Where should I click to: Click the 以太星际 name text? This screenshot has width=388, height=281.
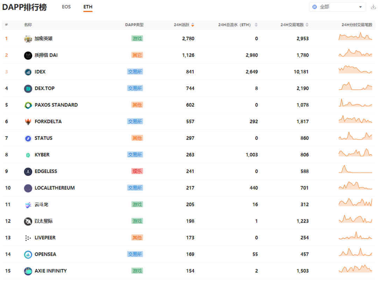43,221
